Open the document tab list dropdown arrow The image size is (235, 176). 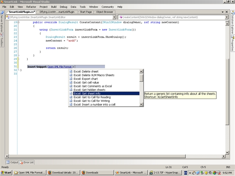coord(223,12)
